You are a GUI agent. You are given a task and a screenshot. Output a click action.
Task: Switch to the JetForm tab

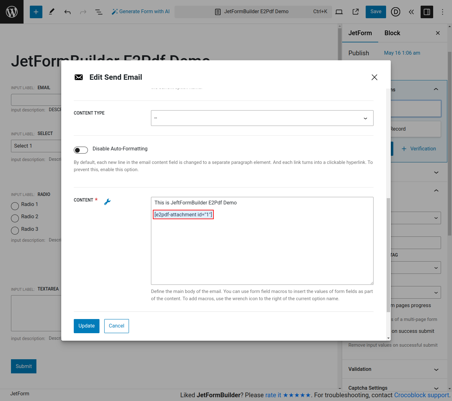(360, 33)
